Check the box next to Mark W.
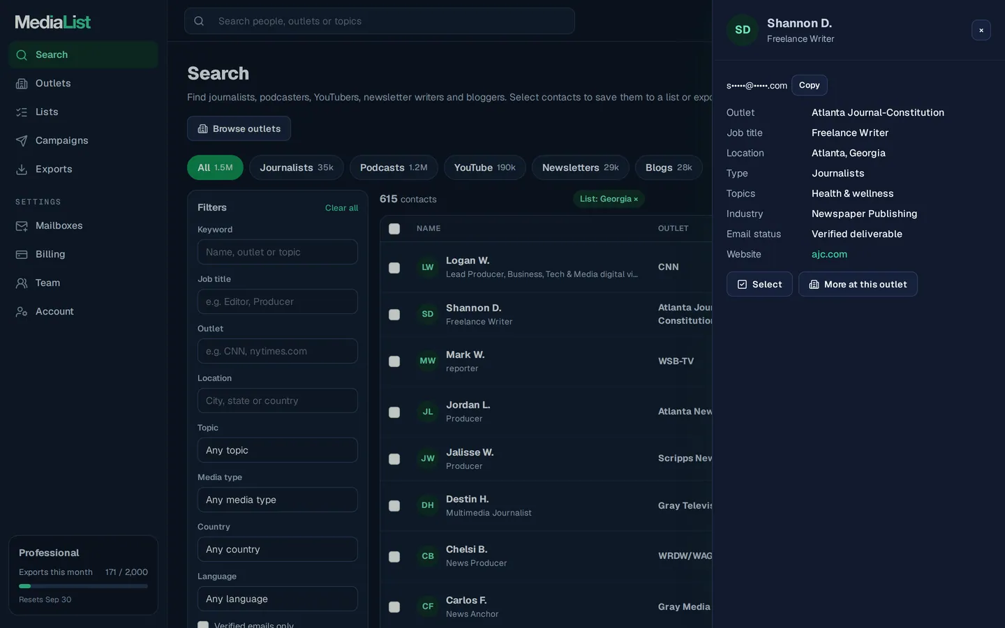This screenshot has width=1005, height=628. point(394,361)
